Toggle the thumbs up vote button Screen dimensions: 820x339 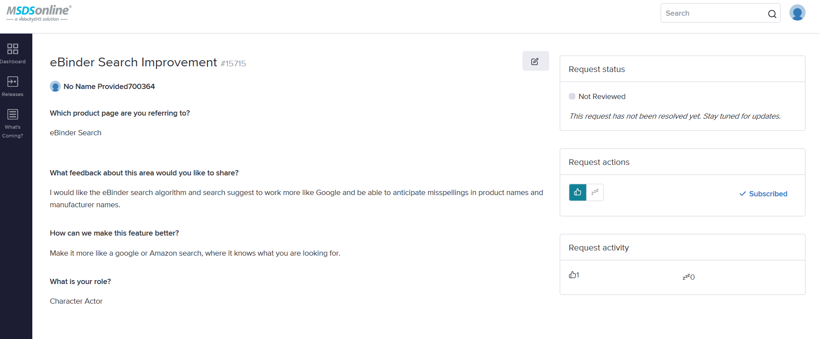tap(578, 192)
